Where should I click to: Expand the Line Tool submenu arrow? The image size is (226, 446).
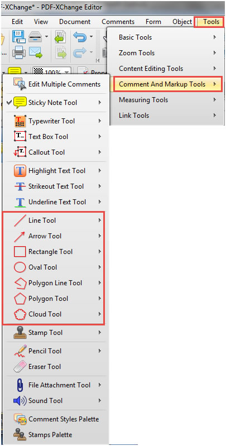tap(100, 220)
